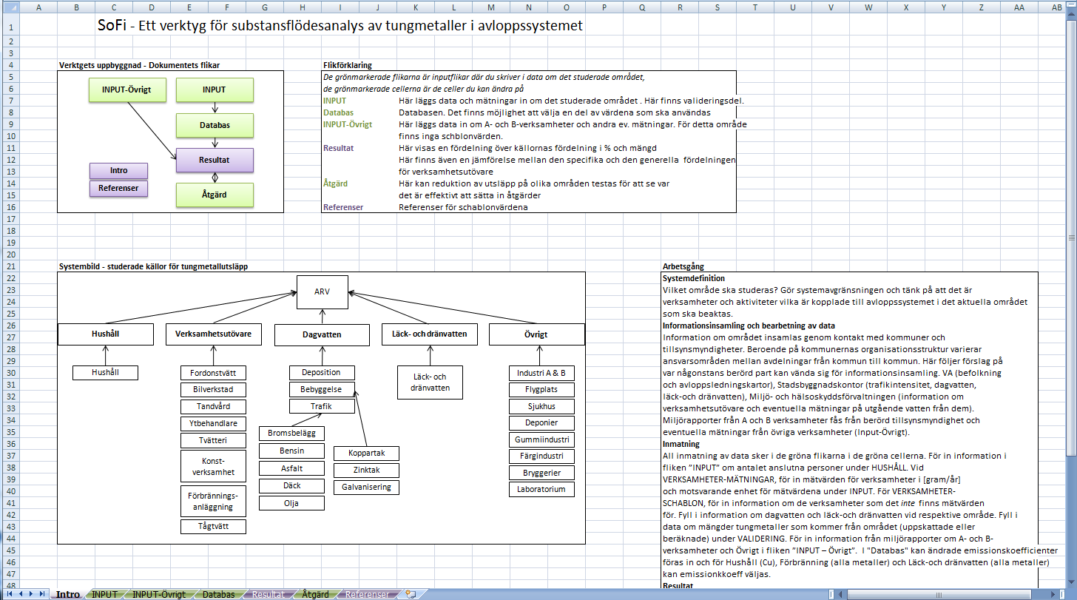
Task: Select column H header
Action: [303, 7]
